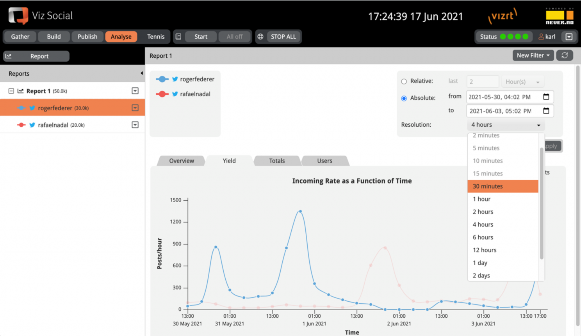Viewport: 581px width, 336px height.
Task: Click the Report 1 line chart icon
Action: coord(20,91)
